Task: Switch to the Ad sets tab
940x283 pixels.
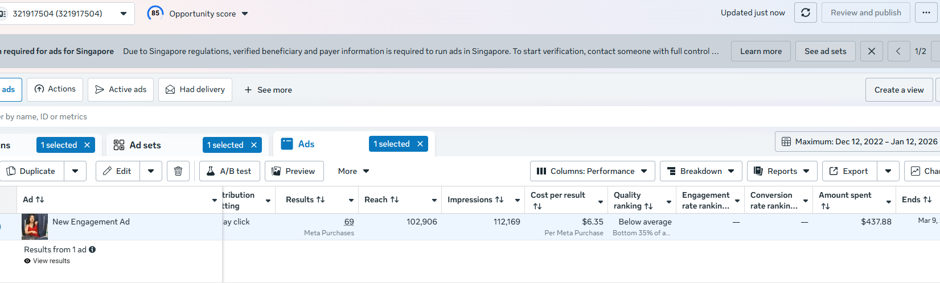Action: tap(145, 145)
